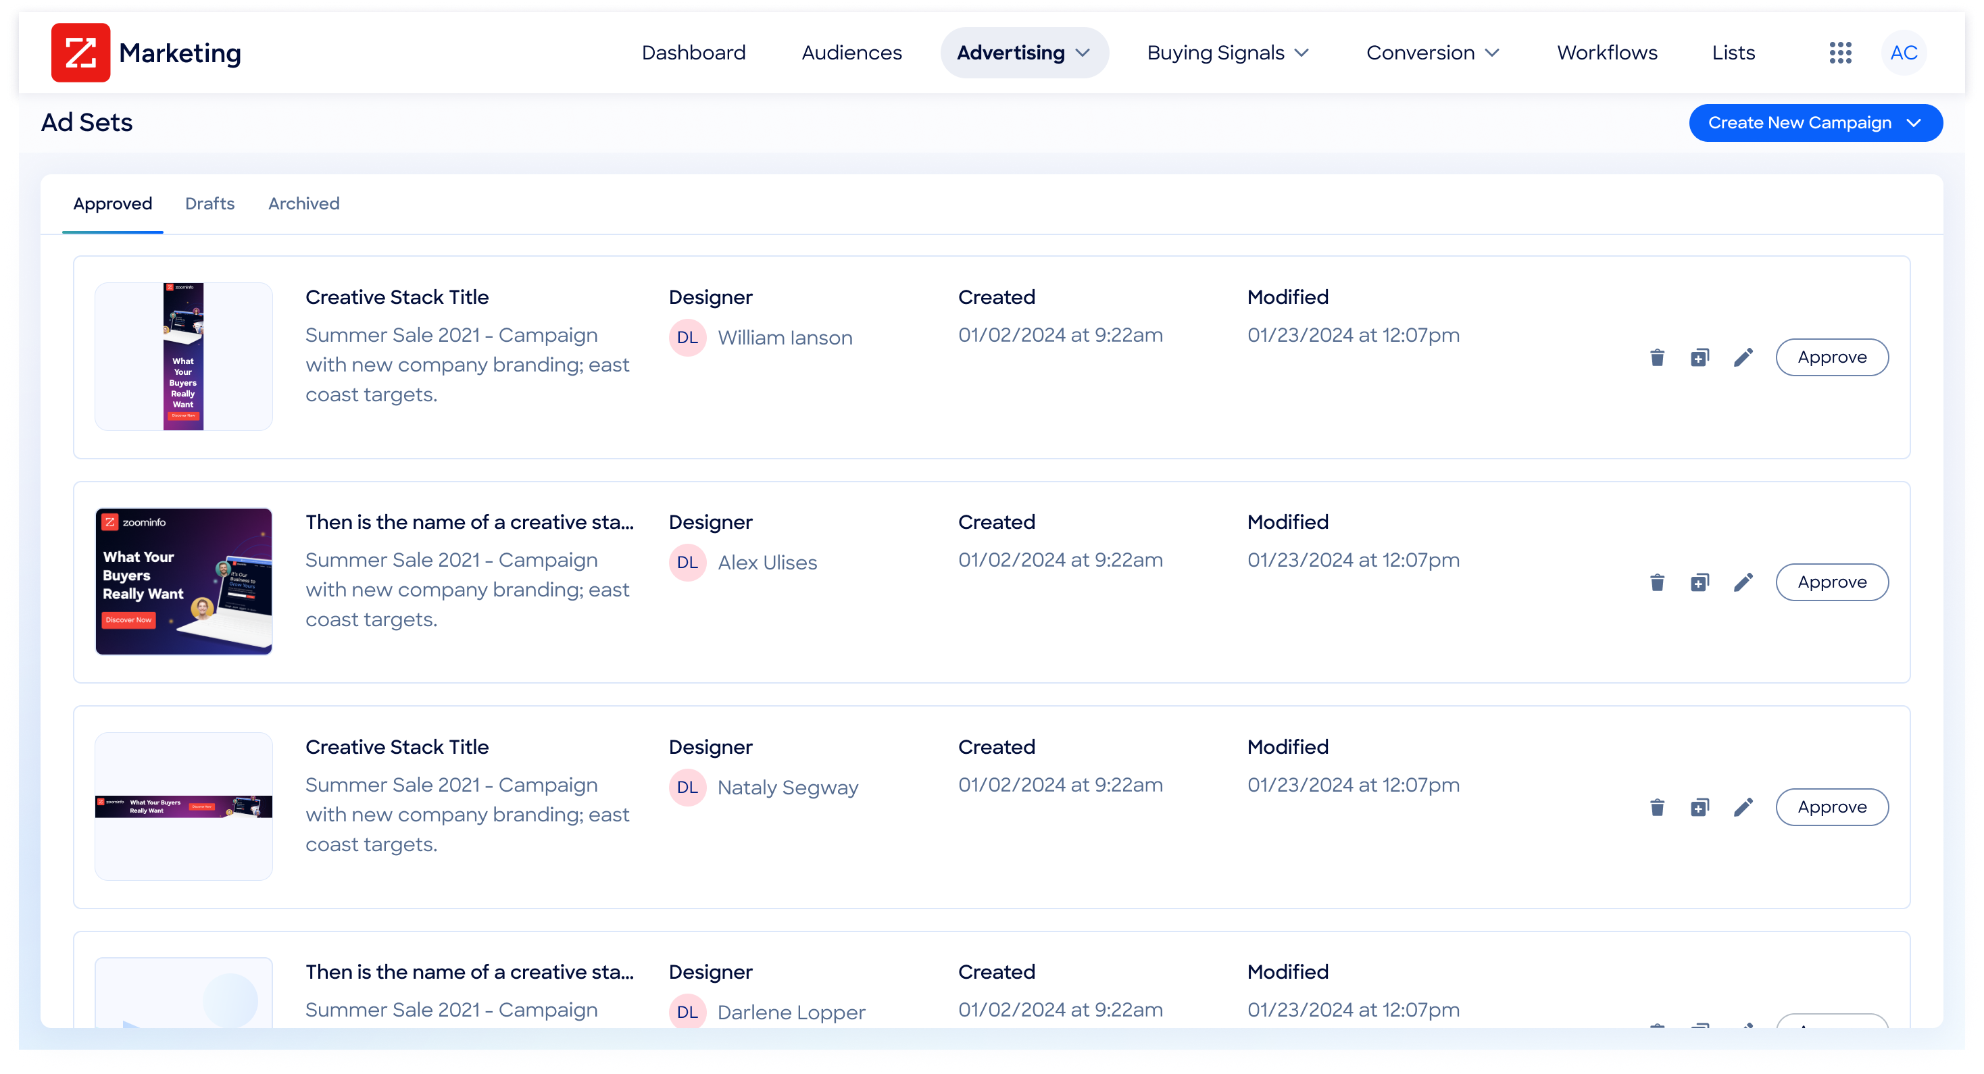Image resolution: width=1984 pixels, height=1074 pixels.
Task: Delete the William Ianson ad set
Action: (x=1657, y=357)
